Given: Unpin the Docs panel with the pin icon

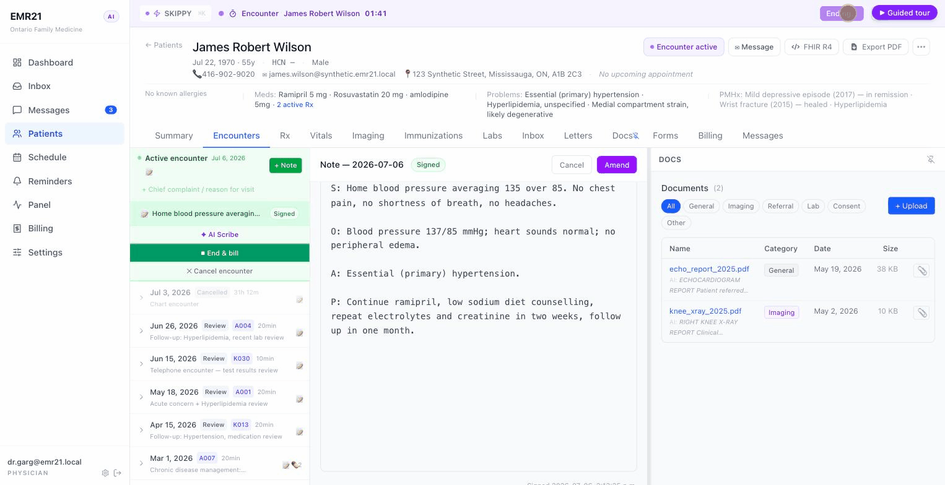Looking at the screenshot, I should pyautogui.click(x=930, y=160).
